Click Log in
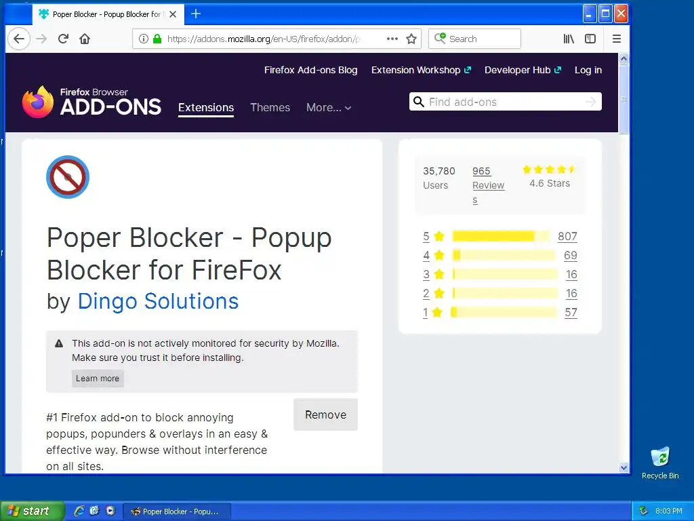 click(588, 70)
